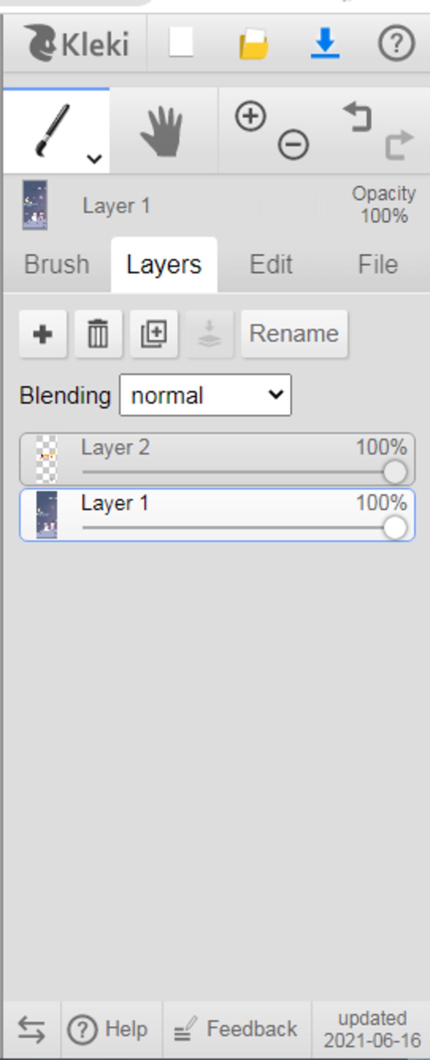This screenshot has height=1060, width=430.
Task: Open the yellow folder import icon
Action: tap(254, 43)
